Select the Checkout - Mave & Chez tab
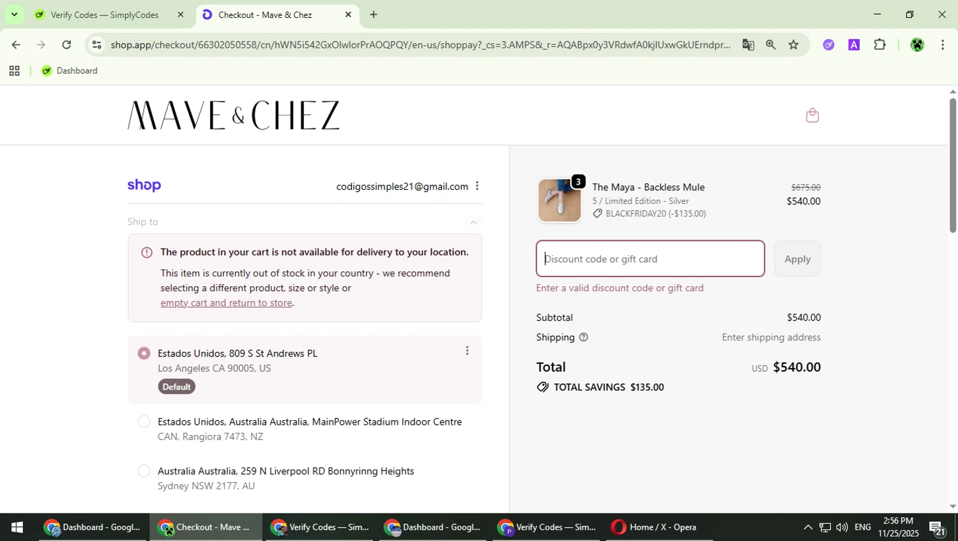The height and width of the screenshot is (541, 958). pos(265,15)
